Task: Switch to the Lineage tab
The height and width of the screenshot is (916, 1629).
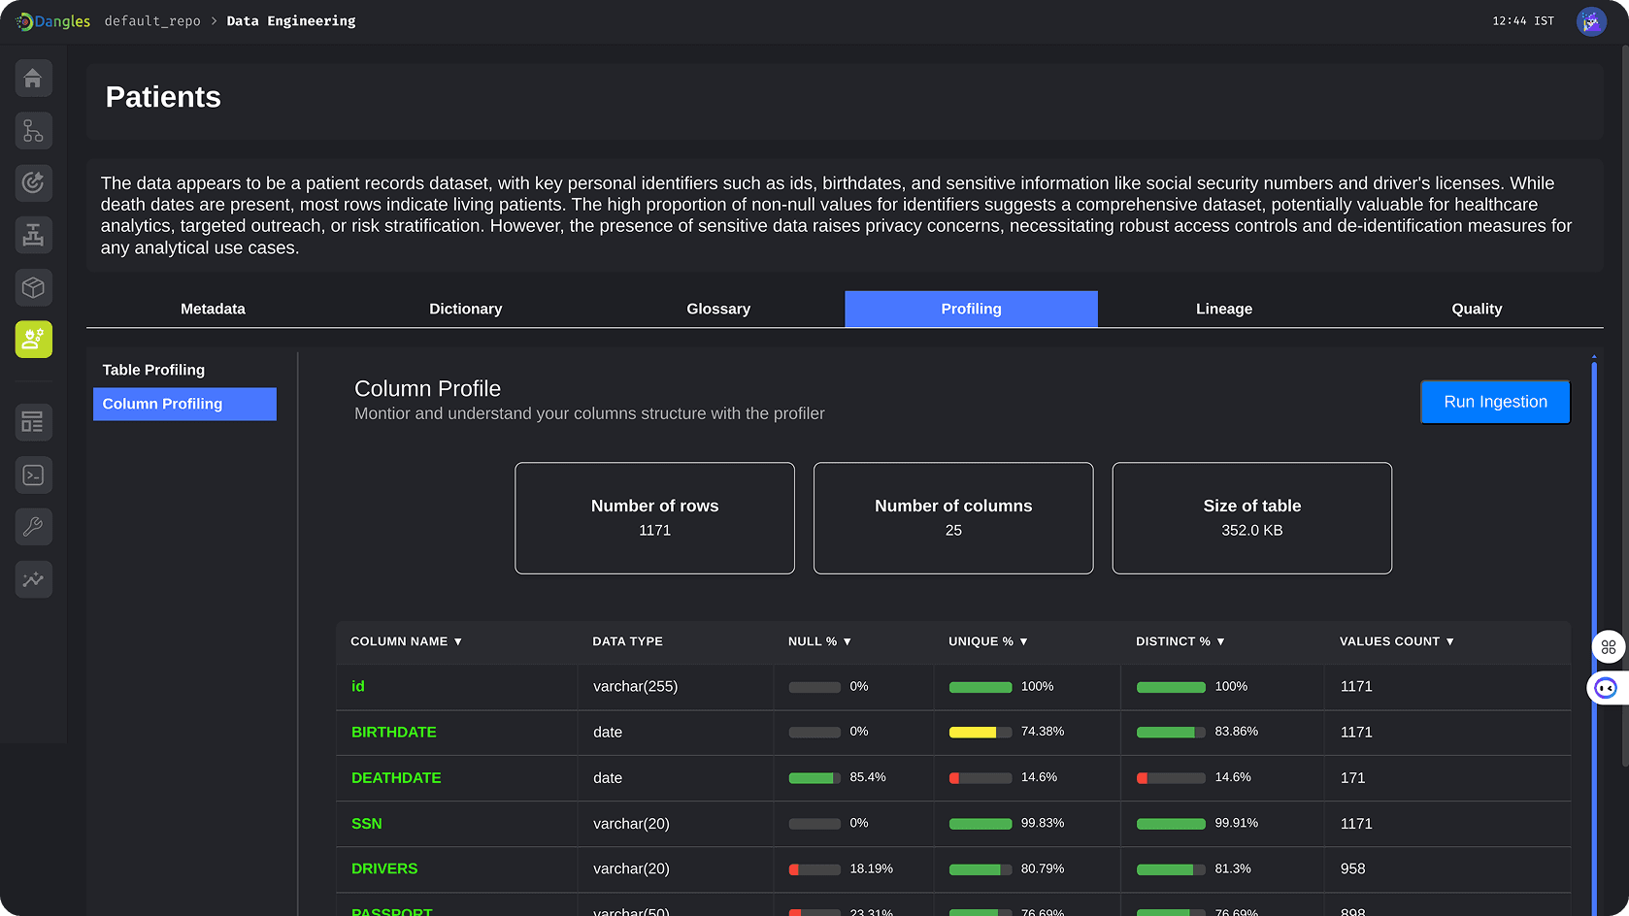Action: click(1223, 309)
